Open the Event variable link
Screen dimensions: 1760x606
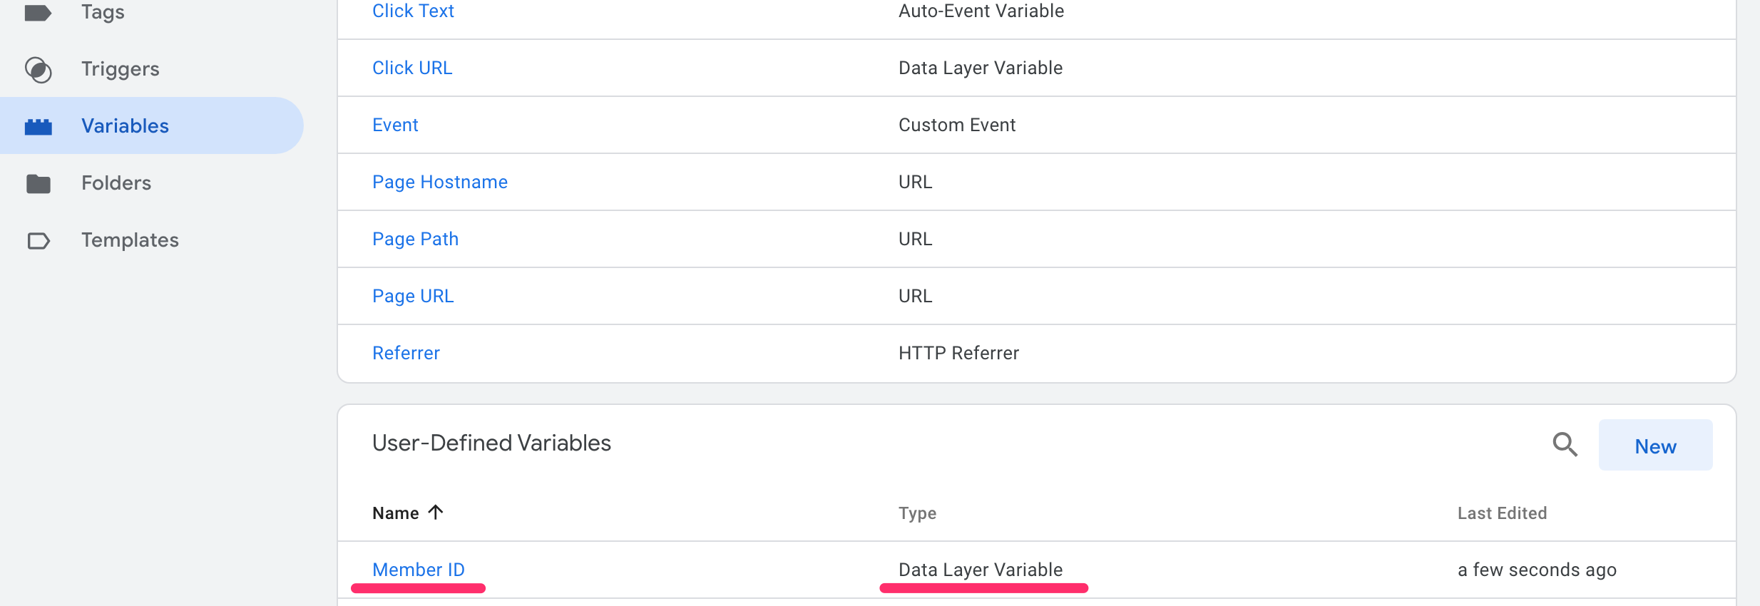click(x=395, y=125)
